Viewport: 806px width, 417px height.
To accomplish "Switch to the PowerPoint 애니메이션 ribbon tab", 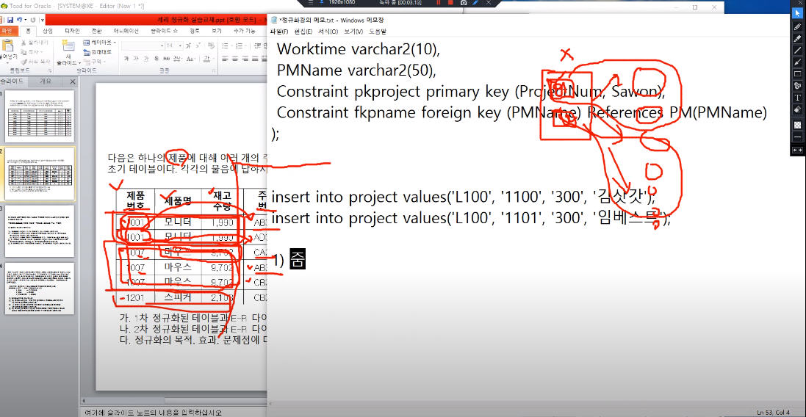I will click(x=126, y=31).
